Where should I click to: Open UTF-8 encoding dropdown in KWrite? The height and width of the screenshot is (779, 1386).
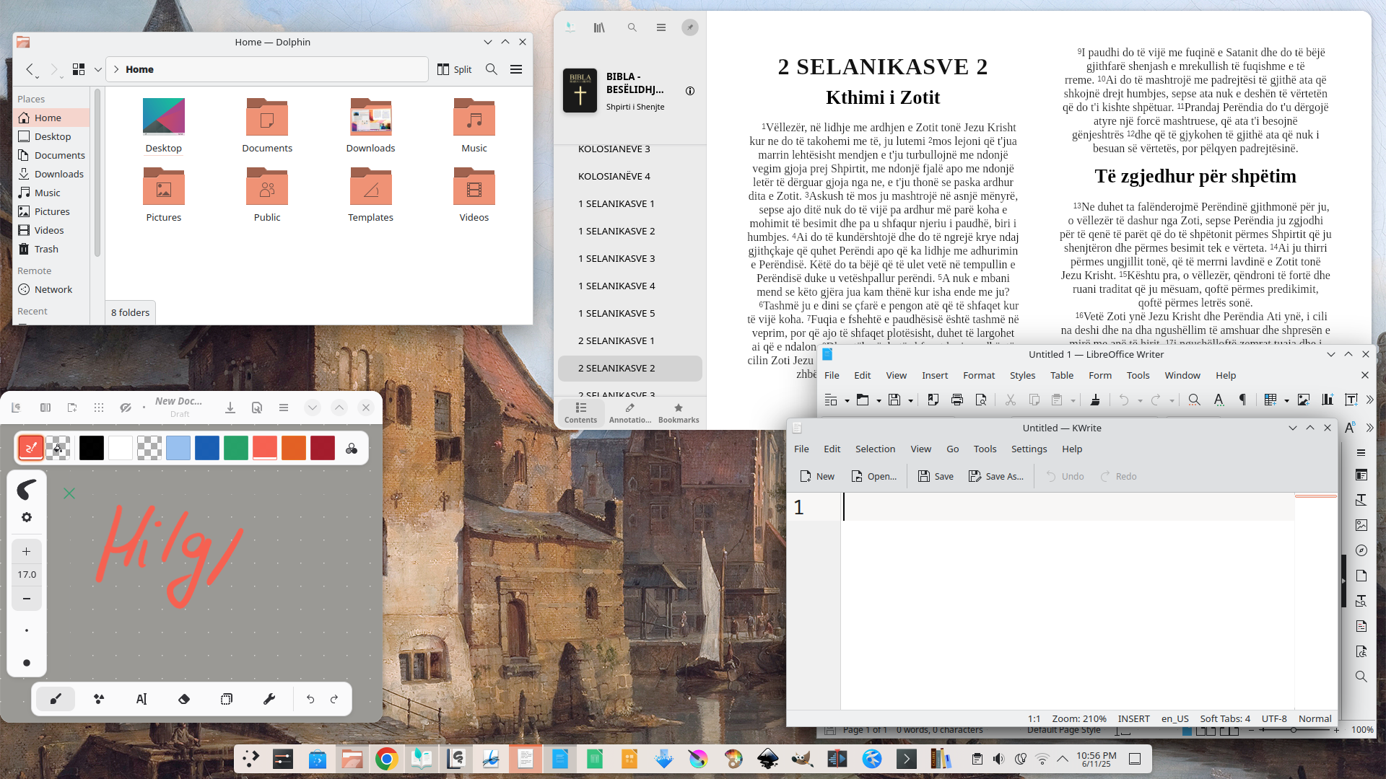point(1274,718)
